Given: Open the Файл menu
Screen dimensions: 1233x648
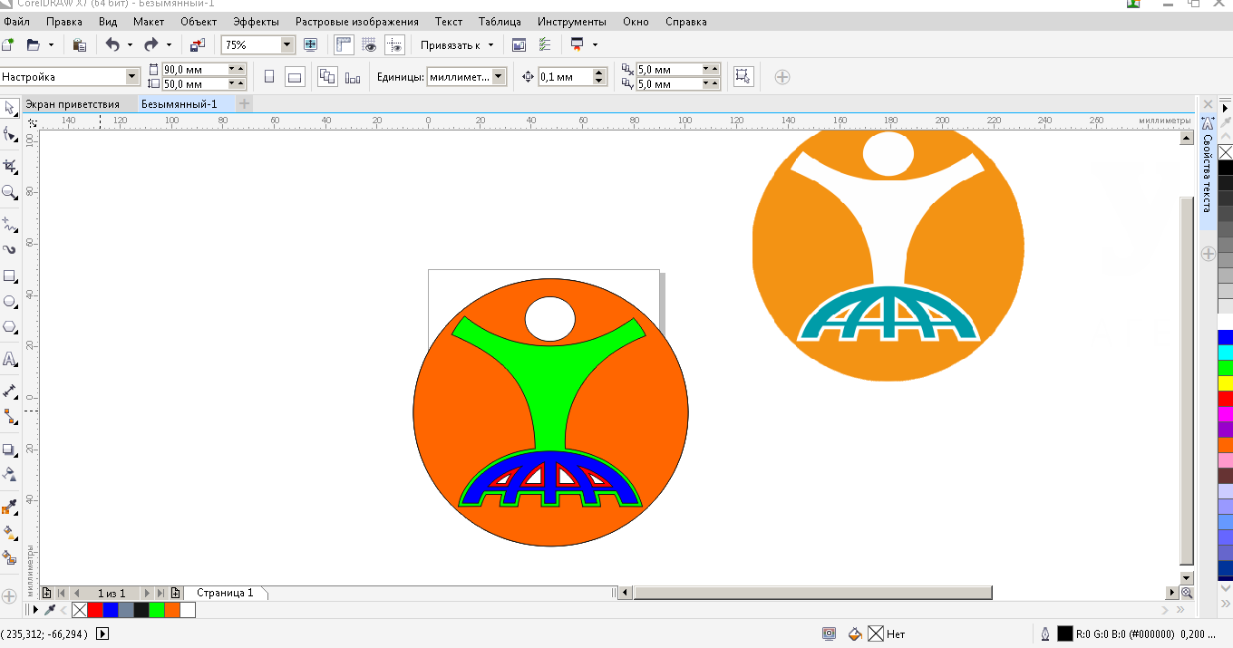Looking at the screenshot, I should [x=16, y=21].
